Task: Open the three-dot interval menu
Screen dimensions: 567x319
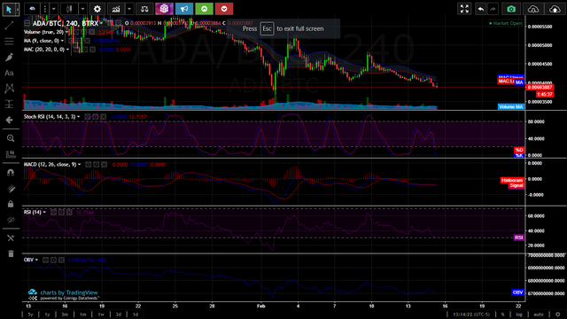Action: click(x=45, y=9)
